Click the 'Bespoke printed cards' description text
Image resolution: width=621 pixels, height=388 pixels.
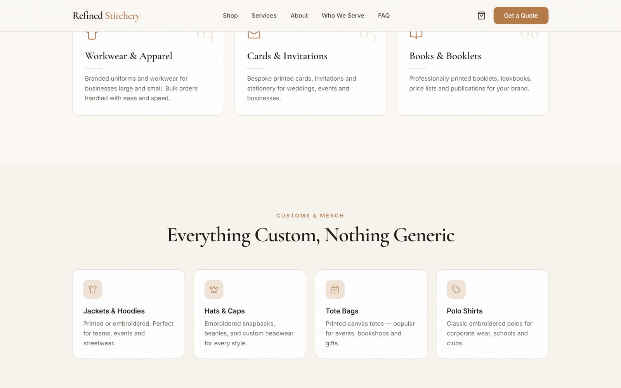[302, 88]
